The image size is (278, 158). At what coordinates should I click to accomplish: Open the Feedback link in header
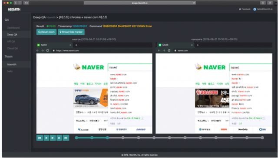[x=245, y=9]
